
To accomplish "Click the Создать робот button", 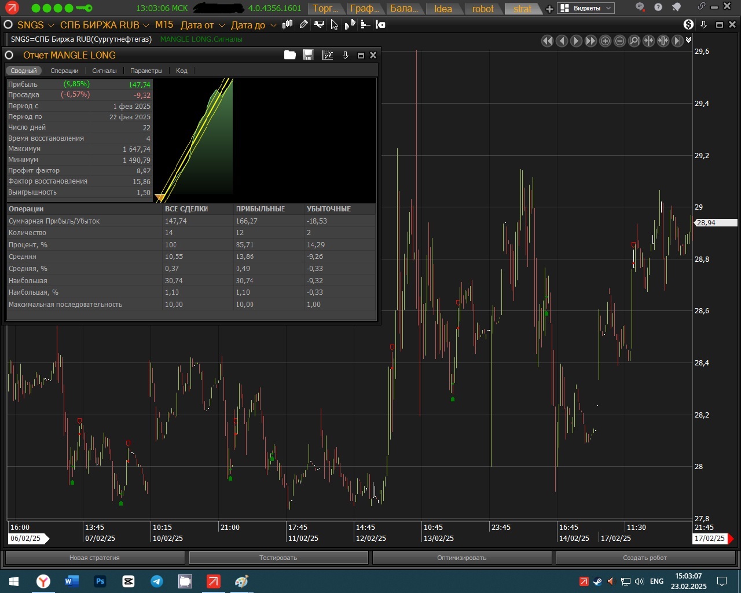I will click(x=644, y=558).
